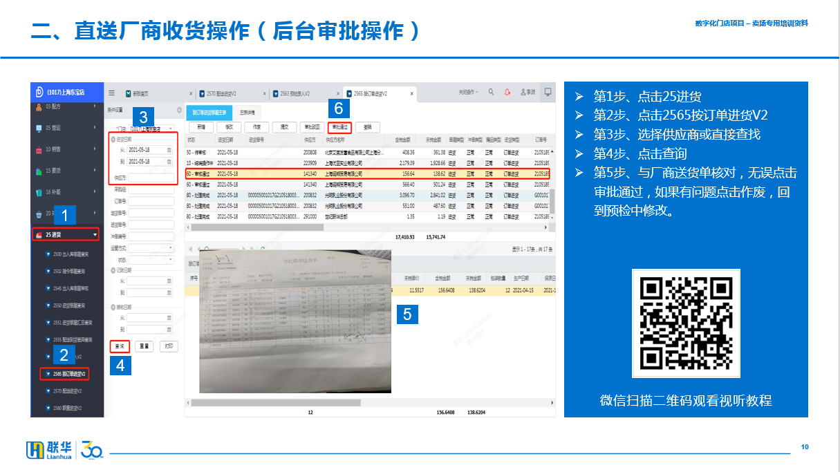Click the (1017)上海东宝店 logo icon
Screen dimensions: 840x472
pyautogui.click(x=39, y=92)
